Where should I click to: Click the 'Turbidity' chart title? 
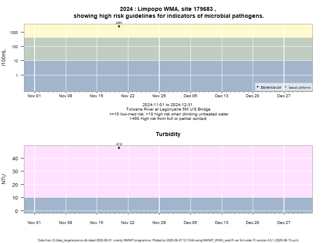coord(168,134)
